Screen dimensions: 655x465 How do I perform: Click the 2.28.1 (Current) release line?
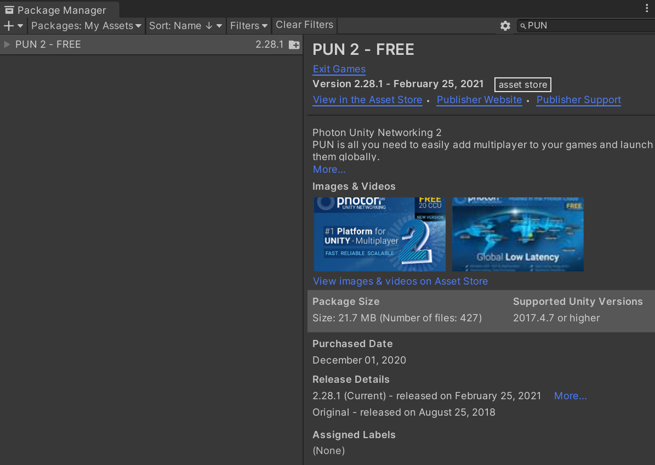click(x=426, y=396)
